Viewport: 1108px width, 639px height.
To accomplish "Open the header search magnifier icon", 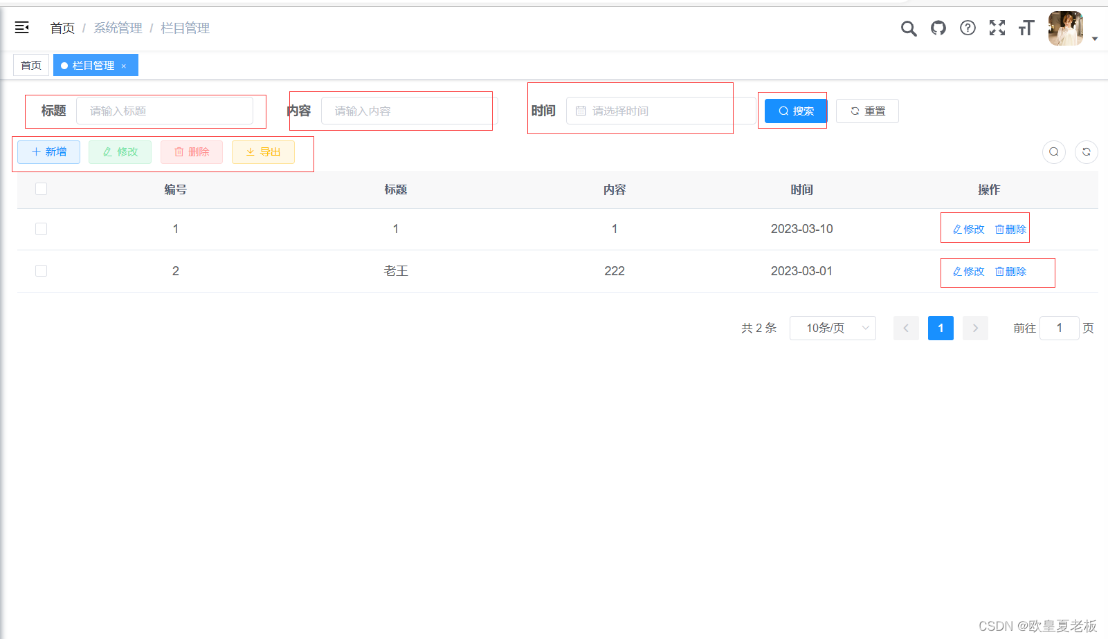I will point(909,28).
